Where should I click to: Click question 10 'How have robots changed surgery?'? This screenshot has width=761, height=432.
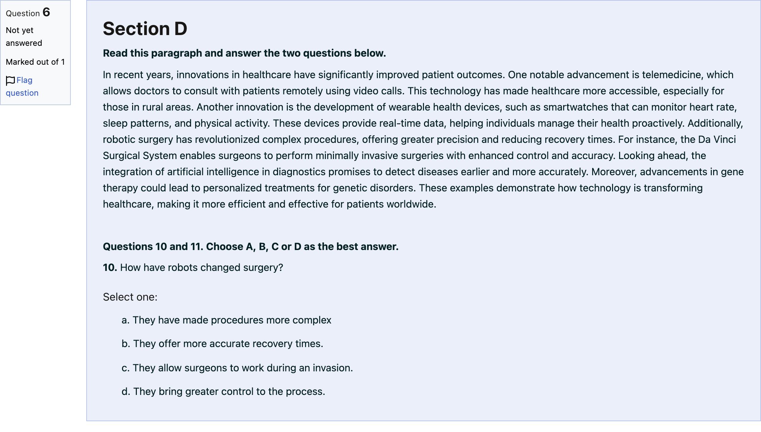(193, 268)
